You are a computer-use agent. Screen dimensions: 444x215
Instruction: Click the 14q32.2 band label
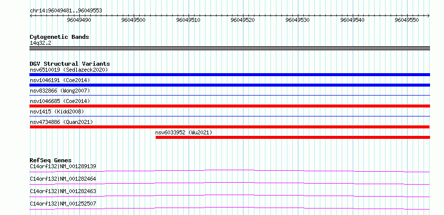pos(41,43)
